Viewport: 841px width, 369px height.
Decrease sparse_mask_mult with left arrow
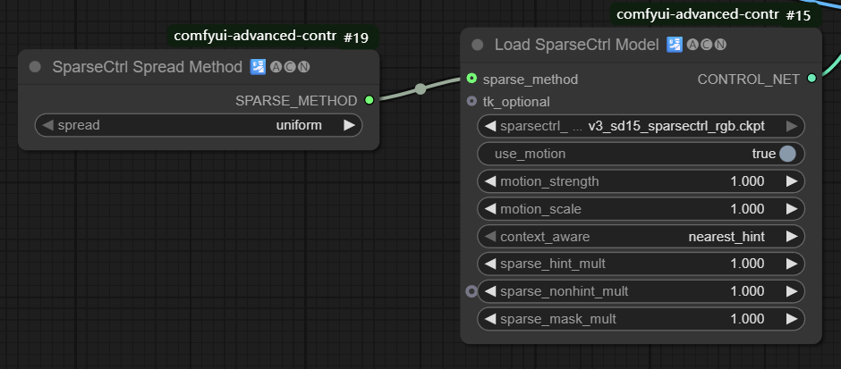coord(489,319)
